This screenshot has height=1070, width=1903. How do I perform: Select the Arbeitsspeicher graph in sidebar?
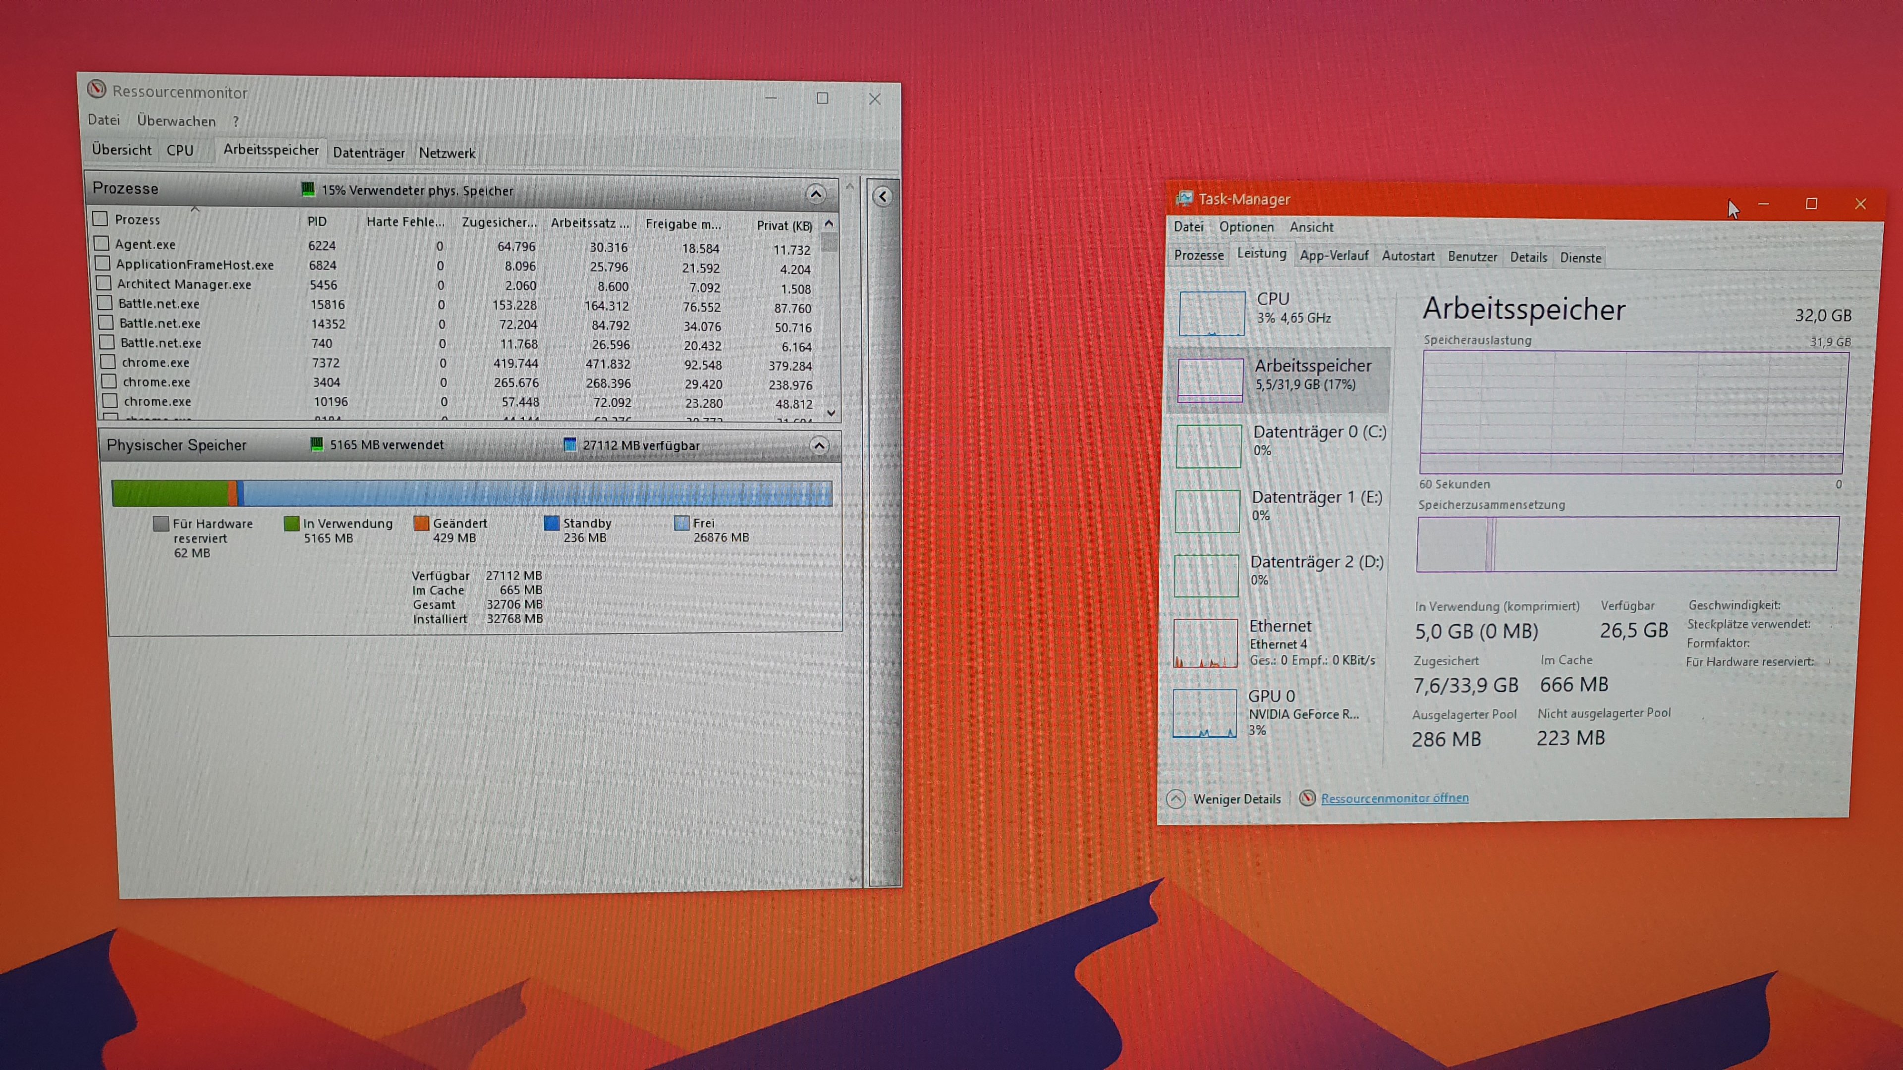(1210, 379)
